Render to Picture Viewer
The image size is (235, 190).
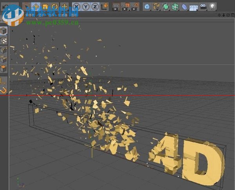tap(125, 7)
